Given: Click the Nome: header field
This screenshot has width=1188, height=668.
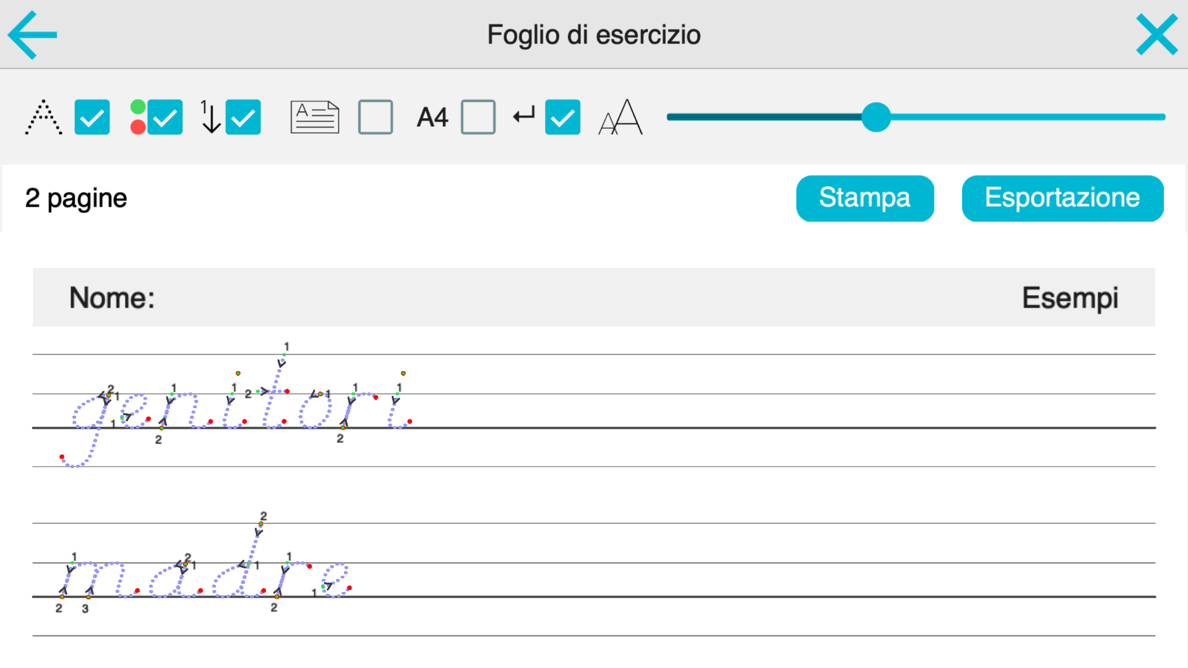Looking at the screenshot, I should pos(112,298).
